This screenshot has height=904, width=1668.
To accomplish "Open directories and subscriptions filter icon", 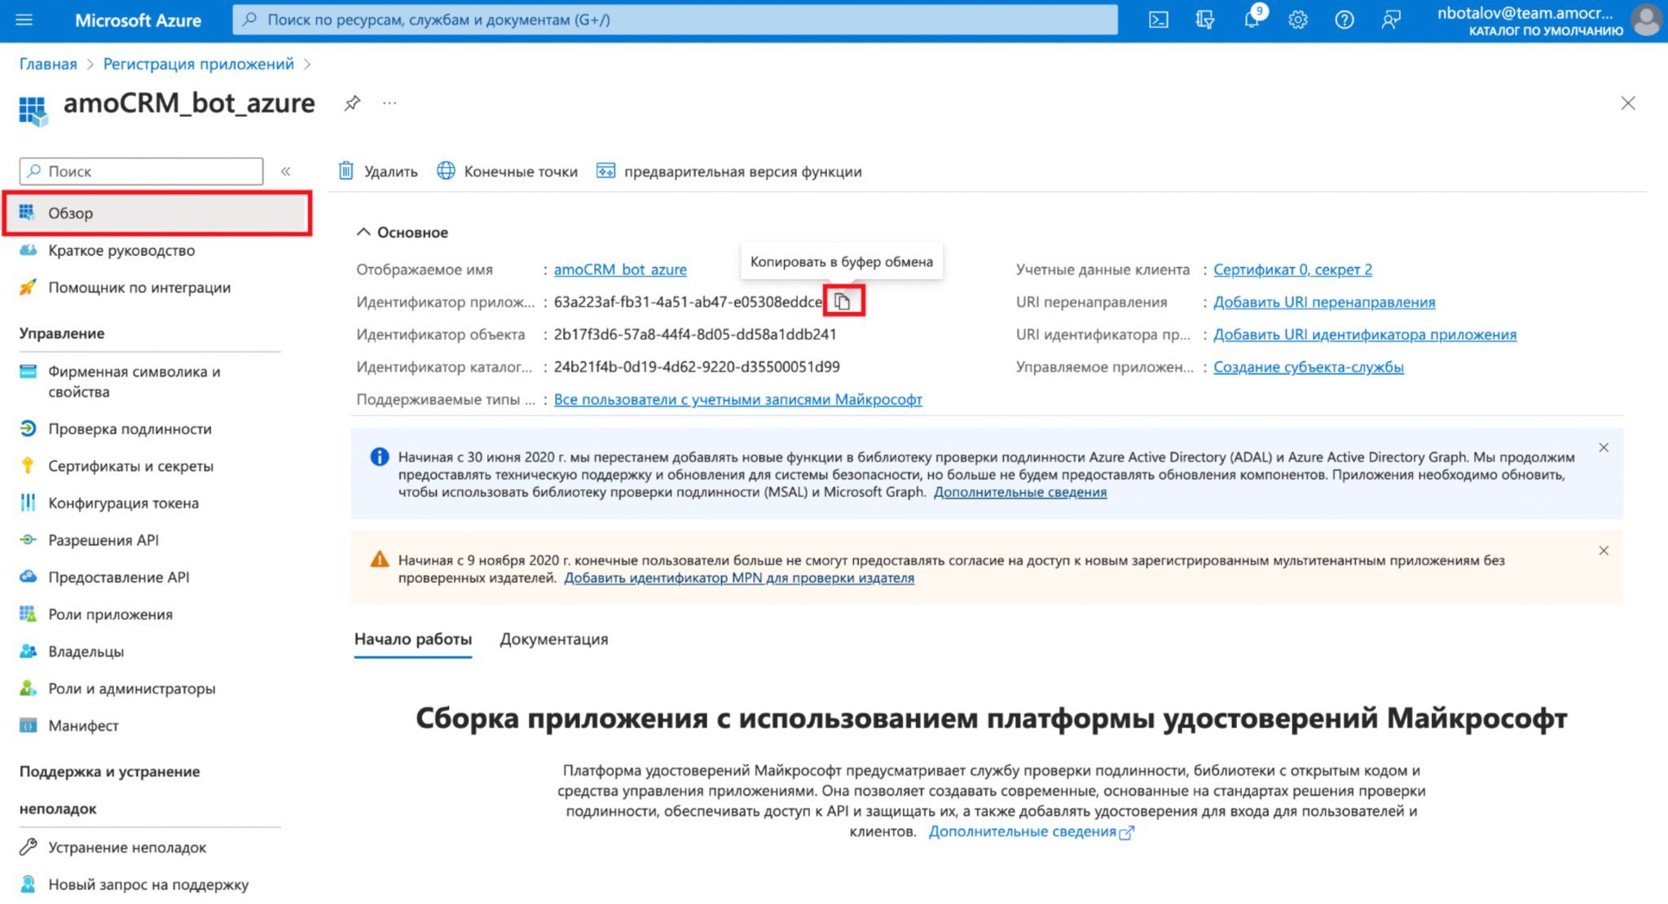I will 1204,20.
